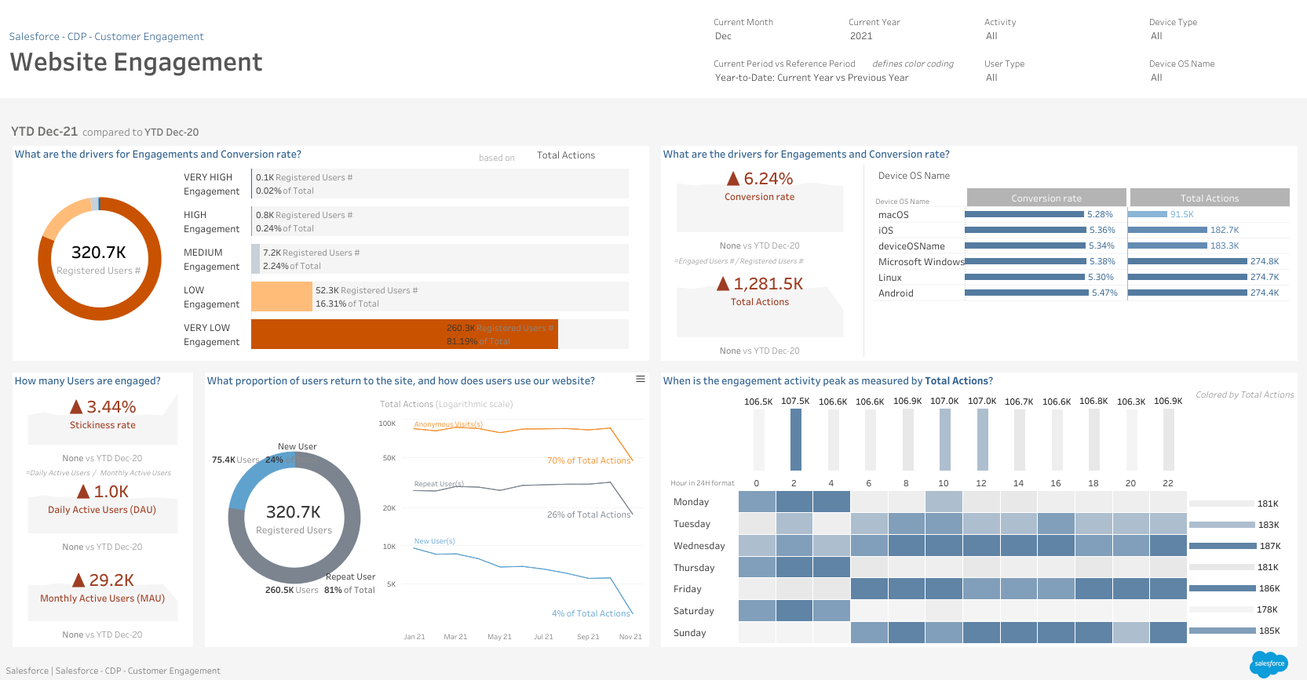
Task: Click the Conversion rate up-arrow indicator
Action: pos(733,179)
